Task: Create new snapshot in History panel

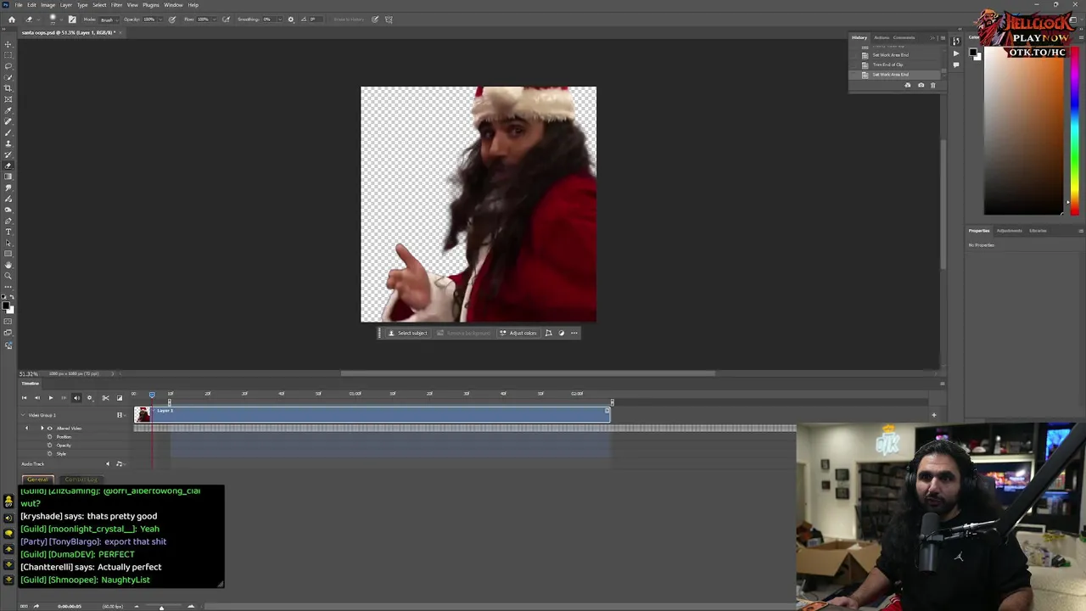Action: point(921,85)
